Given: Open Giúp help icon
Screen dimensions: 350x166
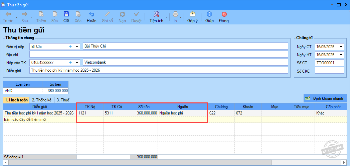Looking at the screenshot, I should tap(209, 14).
